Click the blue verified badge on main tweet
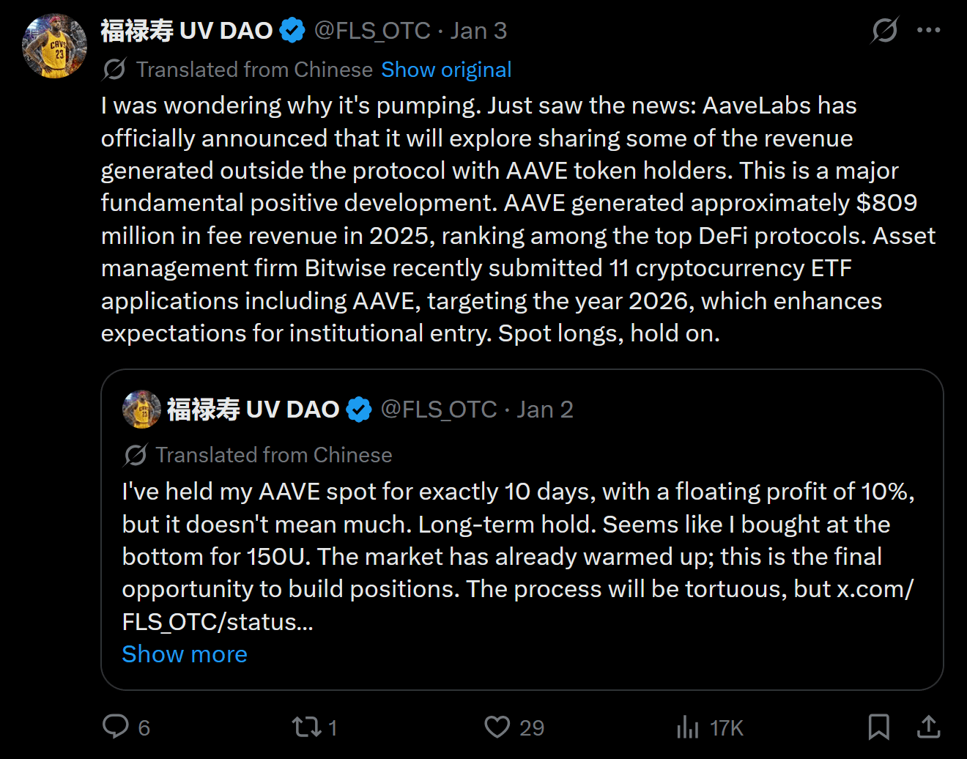 pos(292,31)
